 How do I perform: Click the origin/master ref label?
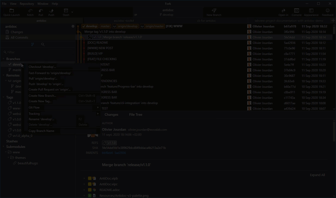[152, 26]
